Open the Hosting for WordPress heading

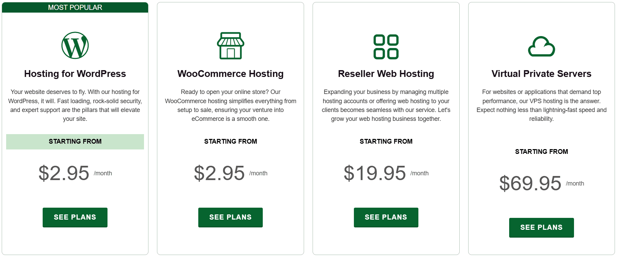(75, 74)
